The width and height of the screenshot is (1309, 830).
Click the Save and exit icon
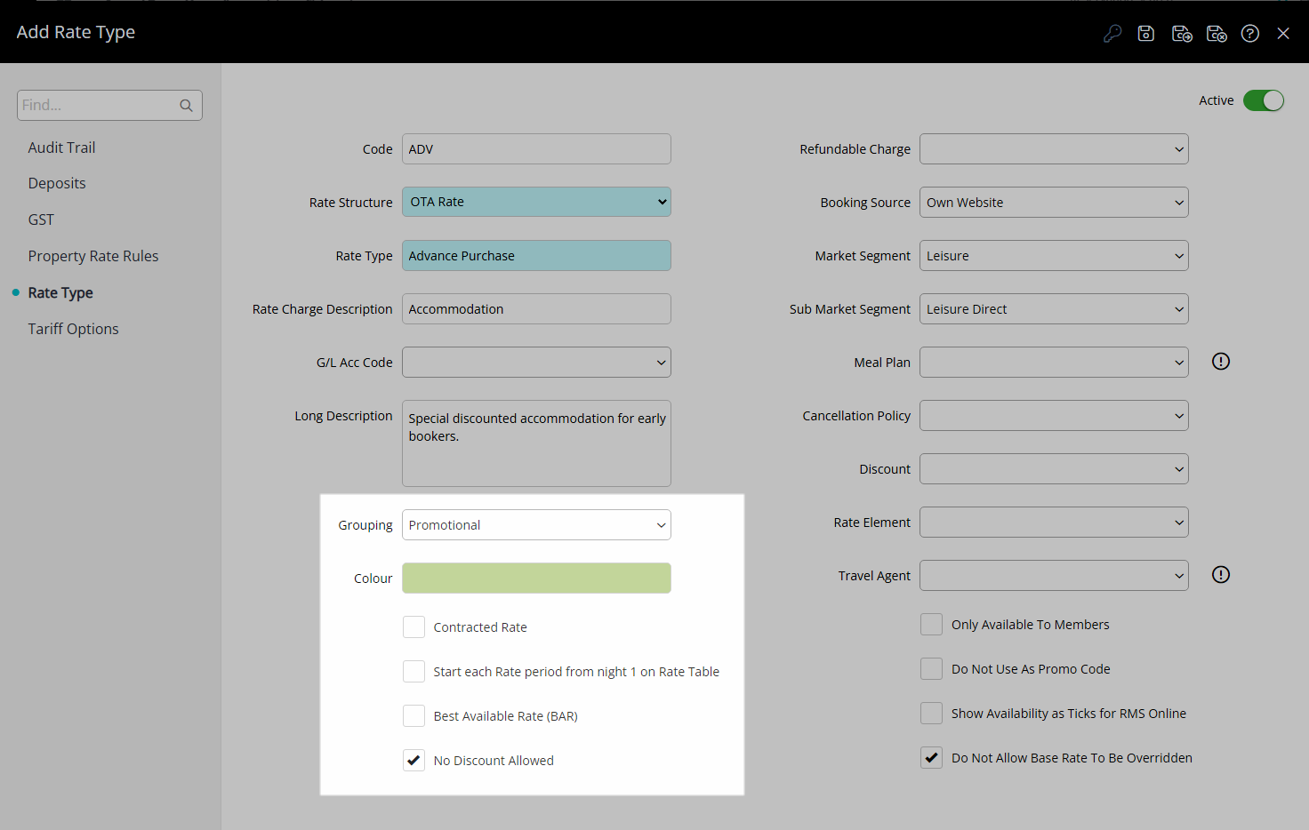pyautogui.click(x=1217, y=34)
